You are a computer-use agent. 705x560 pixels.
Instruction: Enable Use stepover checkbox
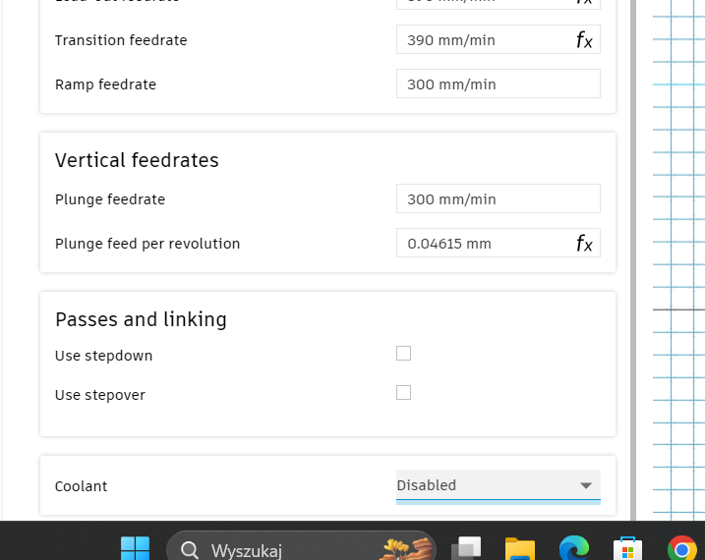[403, 393]
